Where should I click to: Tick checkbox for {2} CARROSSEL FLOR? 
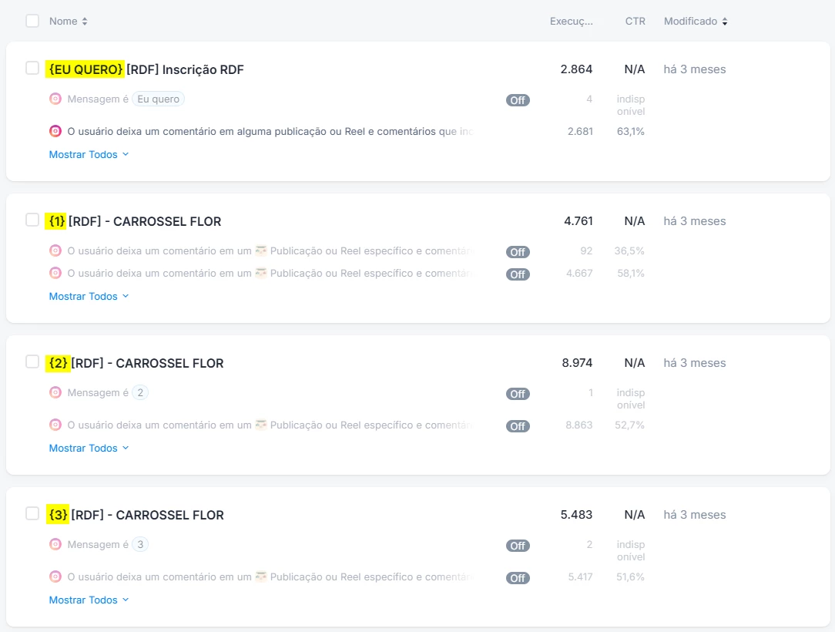(x=32, y=361)
